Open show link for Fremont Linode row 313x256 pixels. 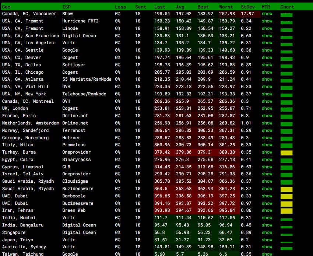tap(267, 28)
